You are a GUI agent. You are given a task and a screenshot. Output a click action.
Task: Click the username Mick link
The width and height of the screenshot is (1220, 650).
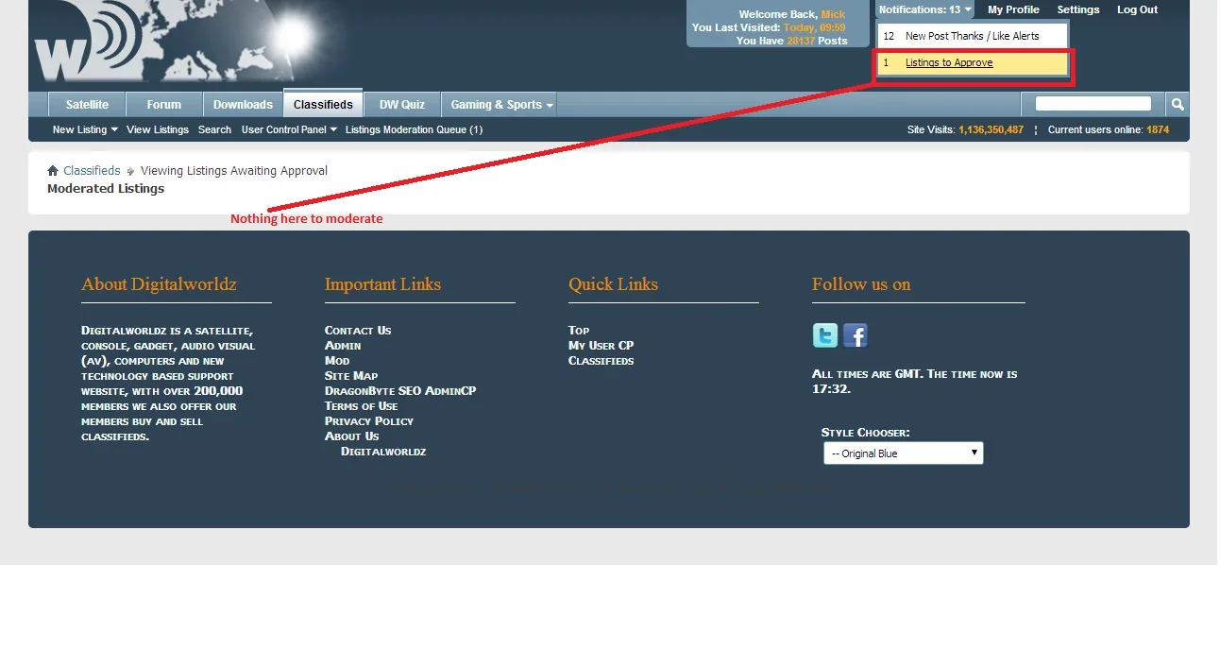click(834, 14)
